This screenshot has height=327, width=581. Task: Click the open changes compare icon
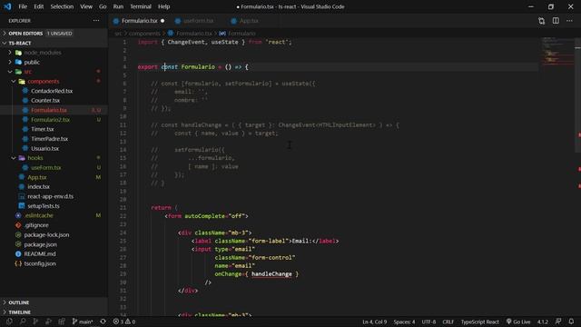point(541,21)
